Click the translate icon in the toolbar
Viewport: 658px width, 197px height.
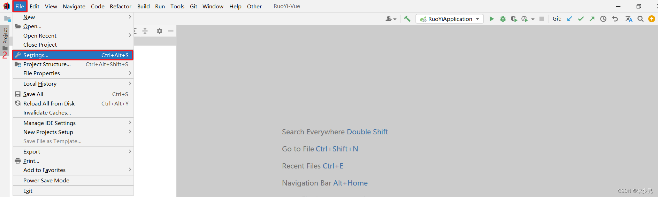point(629,19)
